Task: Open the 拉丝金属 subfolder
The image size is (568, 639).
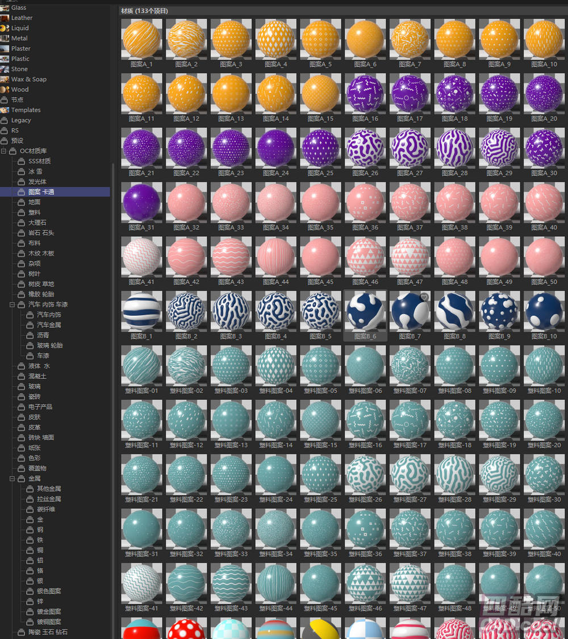Action: click(49, 499)
